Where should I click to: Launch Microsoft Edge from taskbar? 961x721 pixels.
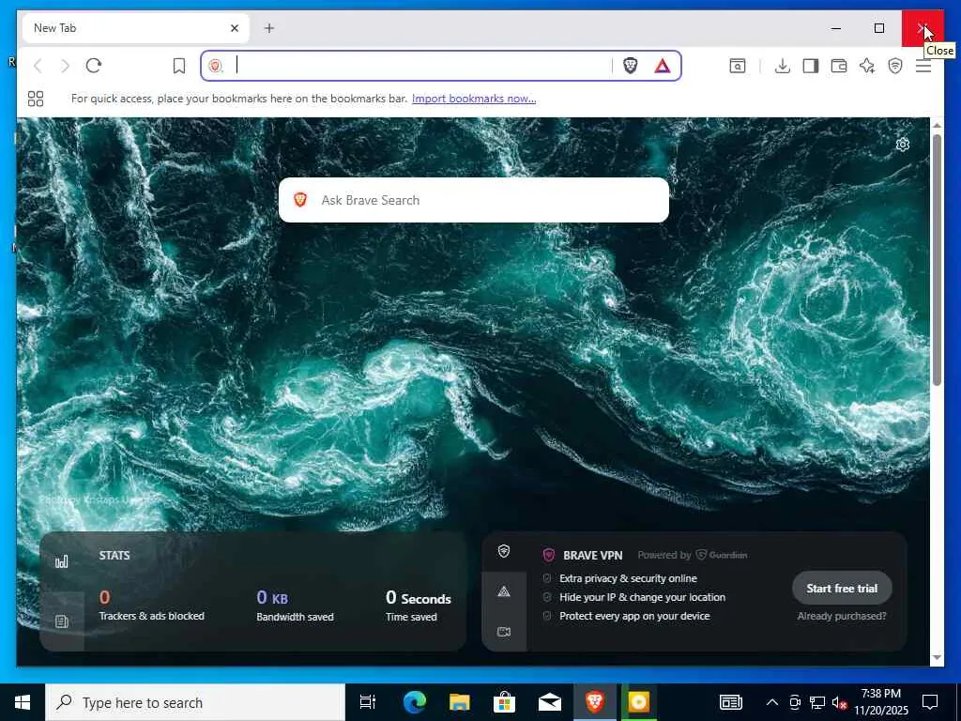coord(414,702)
